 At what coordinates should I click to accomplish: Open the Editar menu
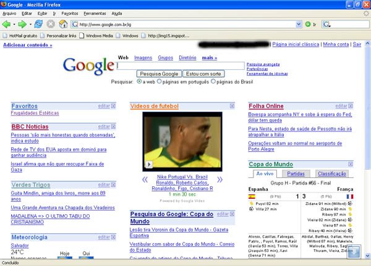click(x=27, y=14)
